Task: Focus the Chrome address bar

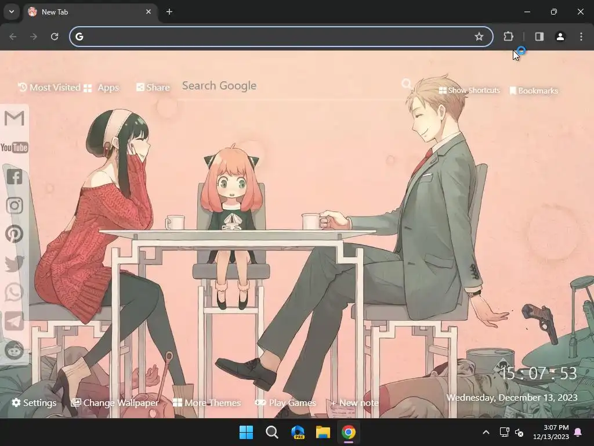Action: click(281, 37)
